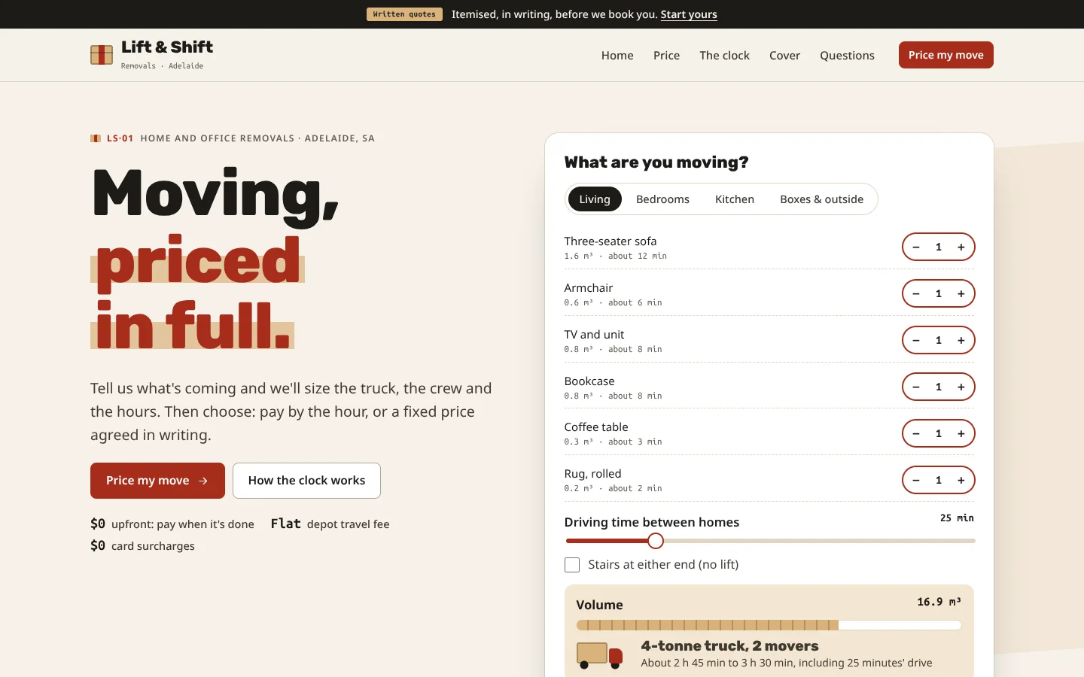Click the 25 min driving time value

tap(957, 518)
